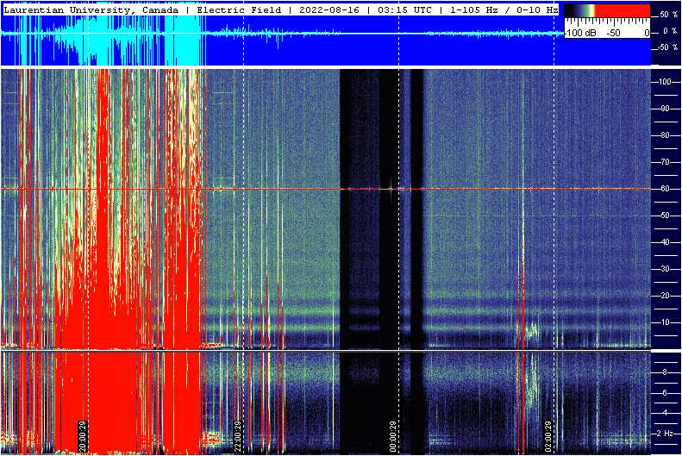Click the Electric Field header label
The image size is (682, 456).
coord(239,10)
